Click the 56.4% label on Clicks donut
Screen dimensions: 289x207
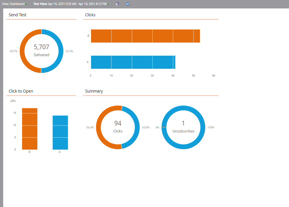tap(90, 128)
